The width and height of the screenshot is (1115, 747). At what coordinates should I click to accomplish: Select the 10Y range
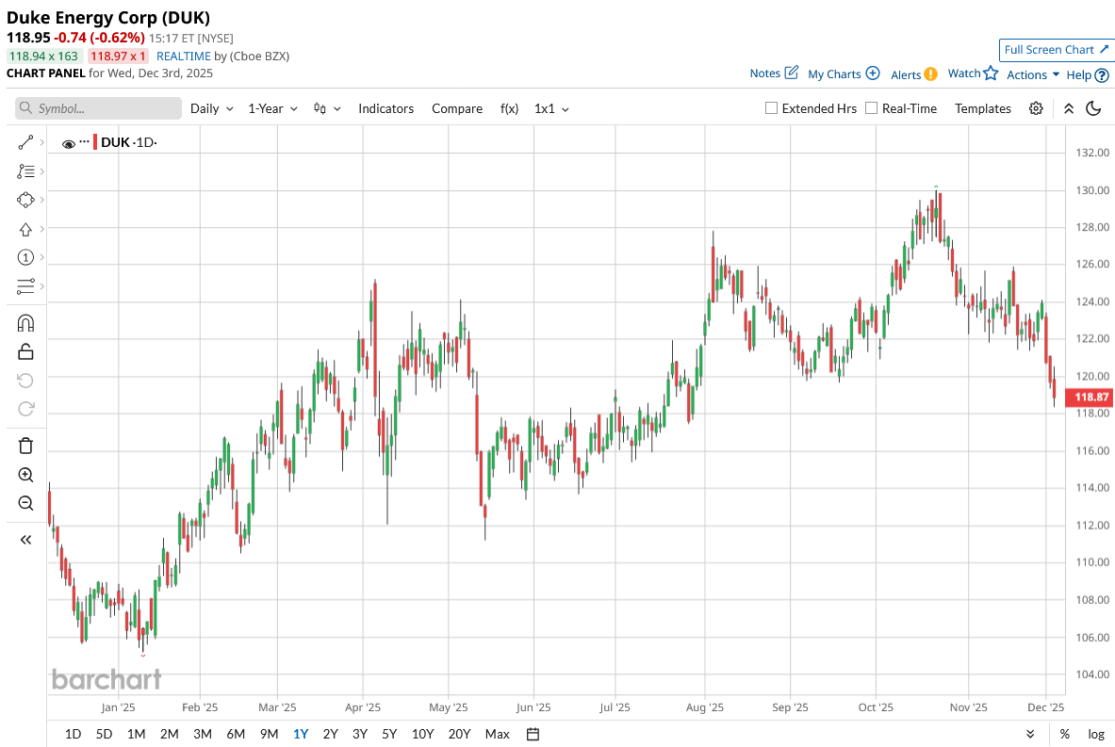click(422, 734)
